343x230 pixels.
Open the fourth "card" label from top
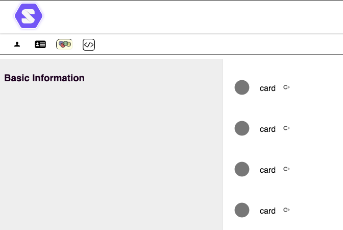click(x=267, y=211)
